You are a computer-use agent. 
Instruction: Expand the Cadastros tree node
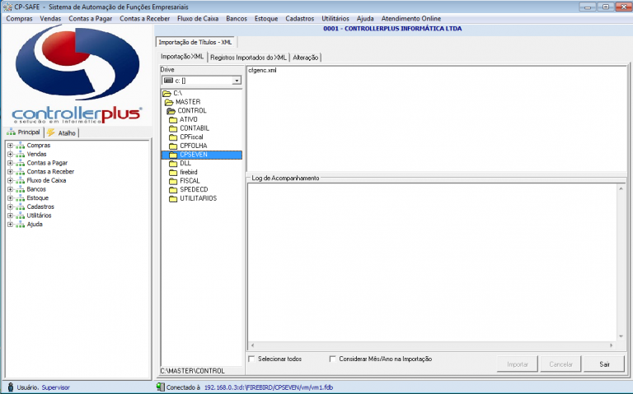[10, 206]
